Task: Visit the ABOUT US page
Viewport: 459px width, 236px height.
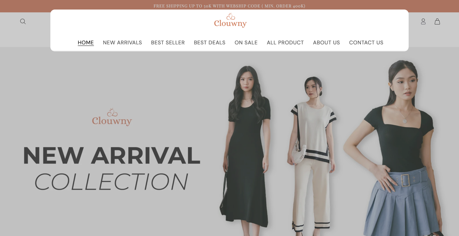Action: point(326,43)
